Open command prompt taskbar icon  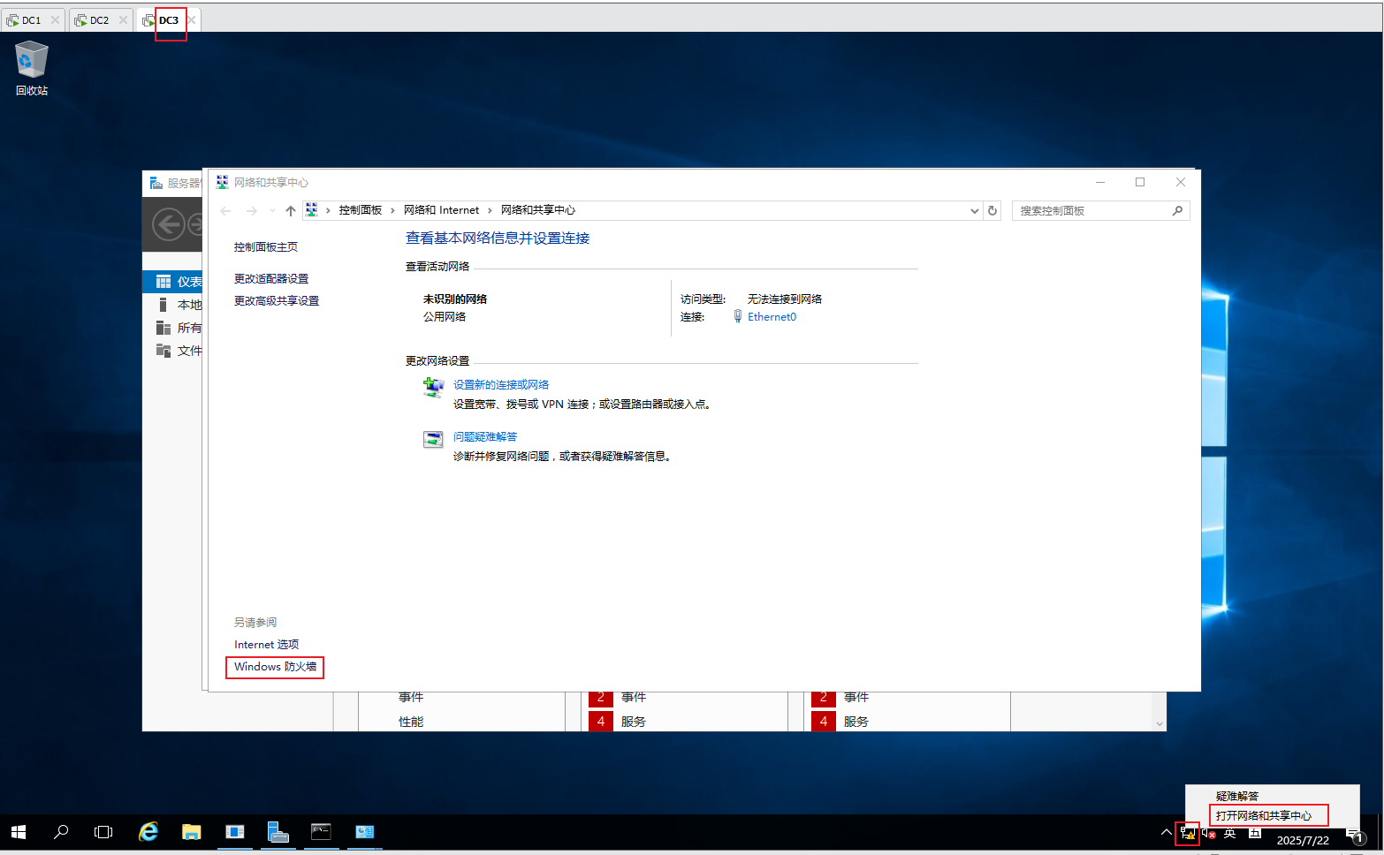click(321, 832)
